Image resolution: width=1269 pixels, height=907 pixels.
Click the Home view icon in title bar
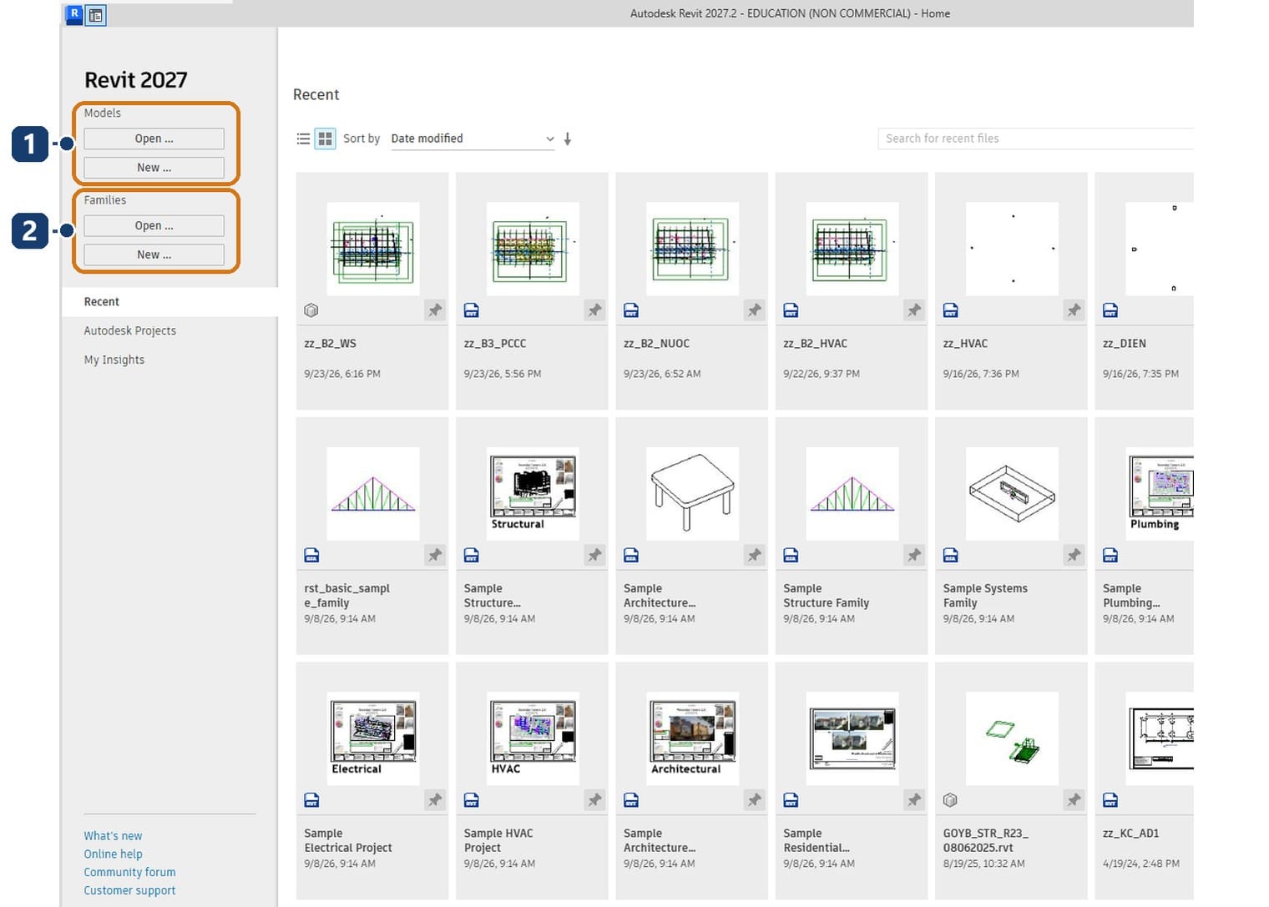pyautogui.click(x=96, y=15)
